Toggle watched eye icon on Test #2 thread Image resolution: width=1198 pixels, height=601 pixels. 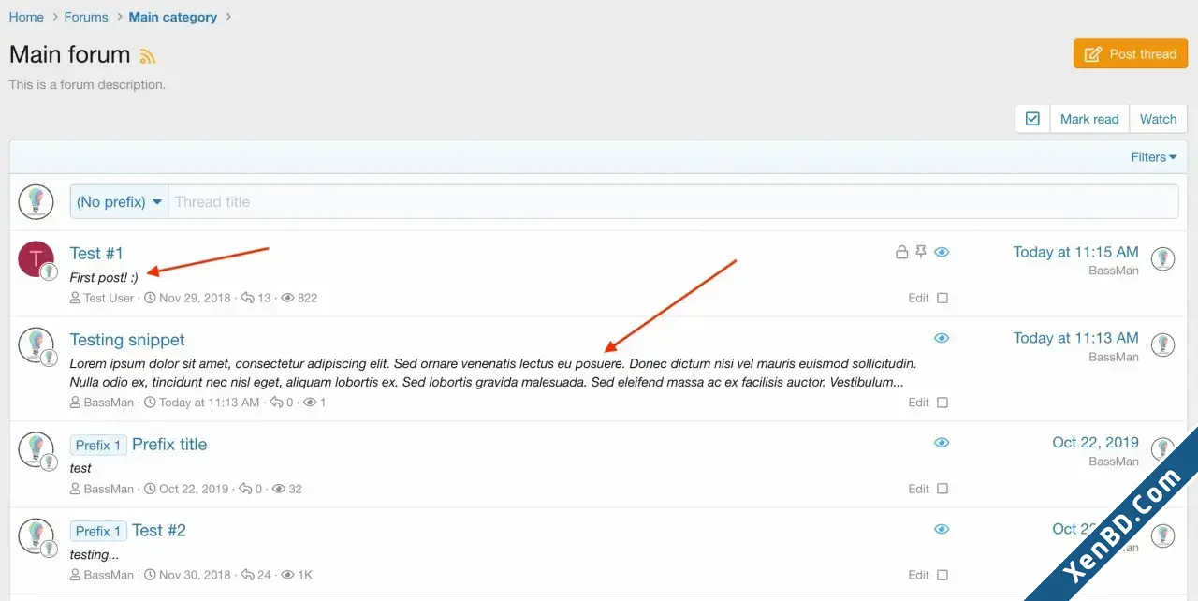pyautogui.click(x=942, y=529)
